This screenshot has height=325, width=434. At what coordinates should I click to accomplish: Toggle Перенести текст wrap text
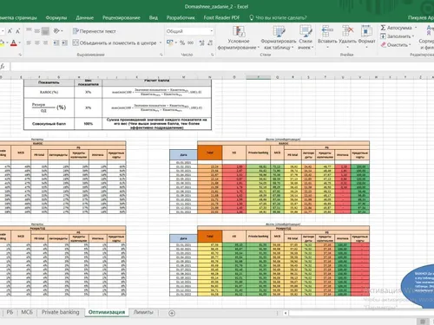(95, 31)
